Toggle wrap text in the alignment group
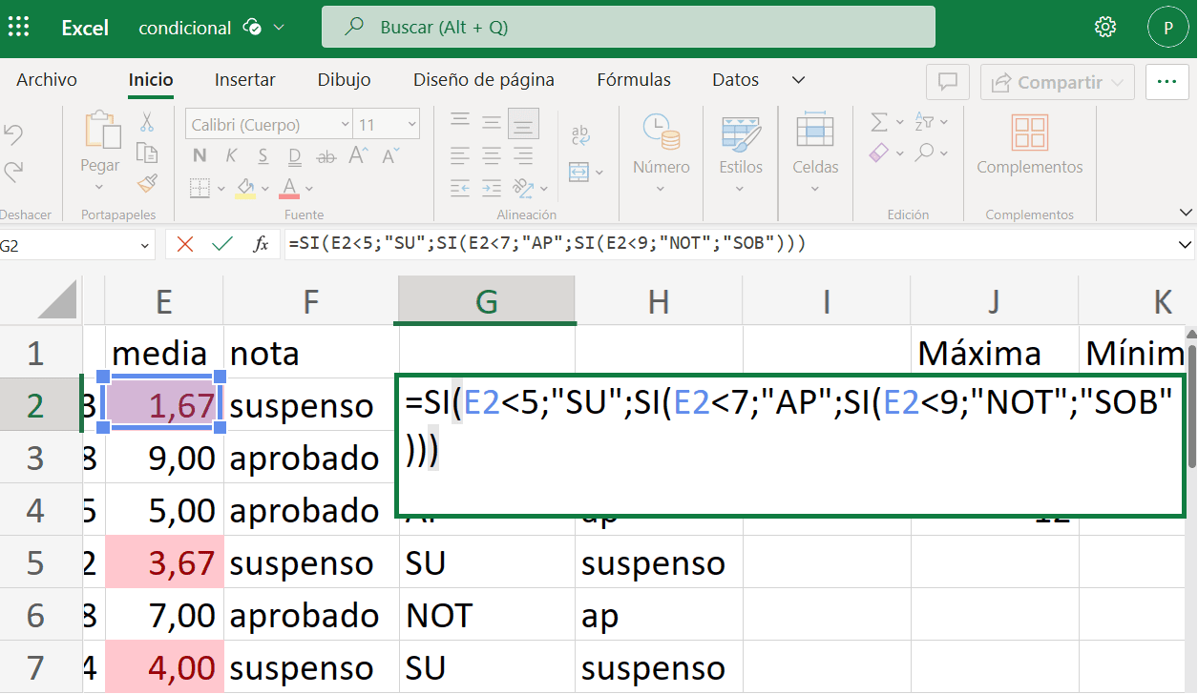This screenshot has width=1198, height=694. [580, 134]
